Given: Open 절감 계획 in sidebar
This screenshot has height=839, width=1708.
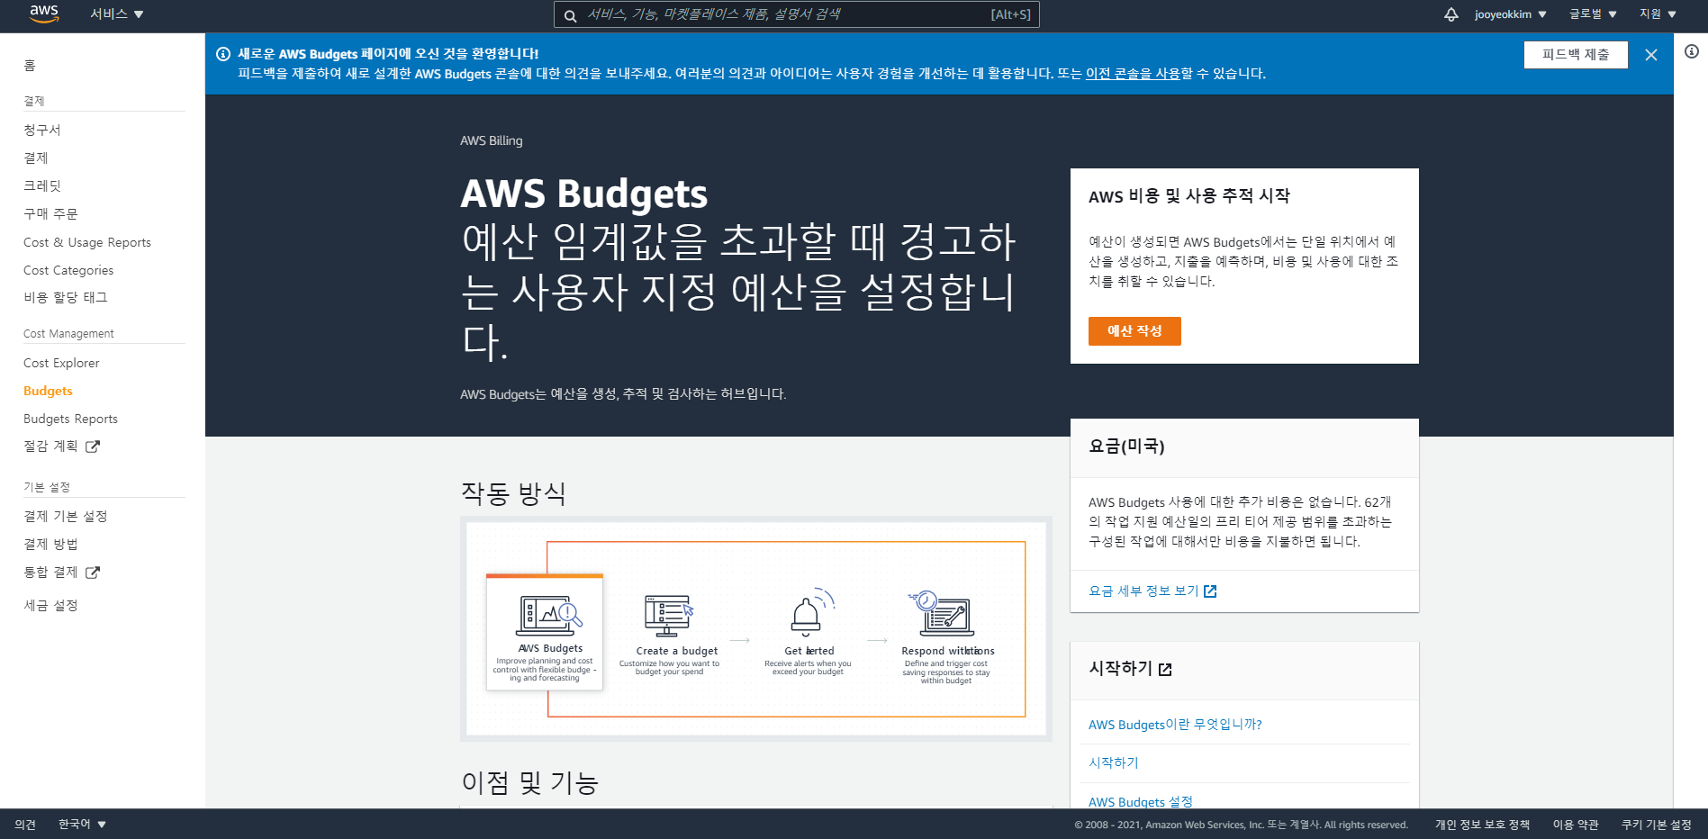Looking at the screenshot, I should coord(50,447).
